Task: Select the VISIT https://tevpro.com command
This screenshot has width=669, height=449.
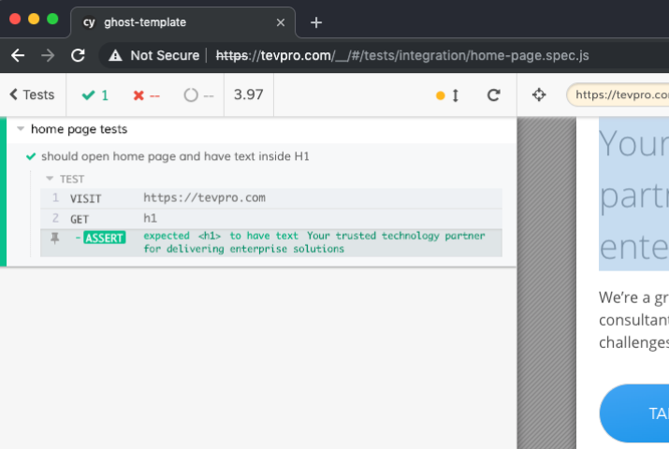Action: pos(271,198)
